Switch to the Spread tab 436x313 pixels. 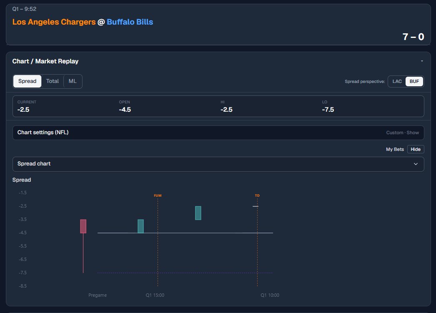pyautogui.click(x=27, y=81)
